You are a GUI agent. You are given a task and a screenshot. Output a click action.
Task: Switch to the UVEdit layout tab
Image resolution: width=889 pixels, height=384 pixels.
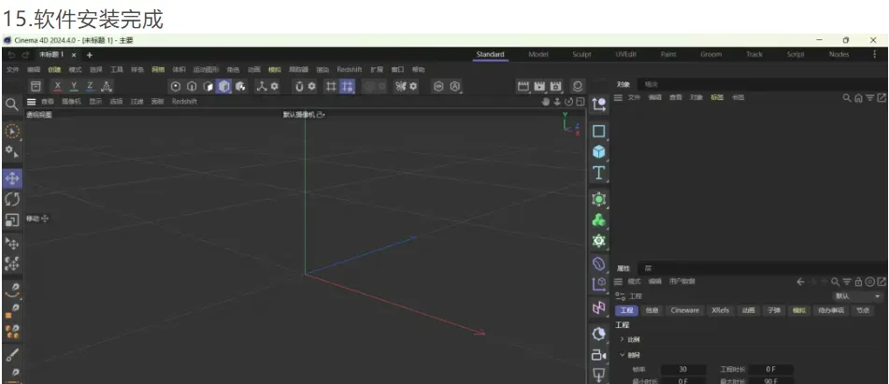pos(626,54)
